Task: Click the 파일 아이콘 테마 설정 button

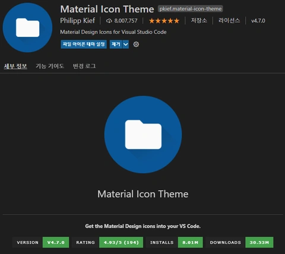Action: pyautogui.click(x=84, y=45)
